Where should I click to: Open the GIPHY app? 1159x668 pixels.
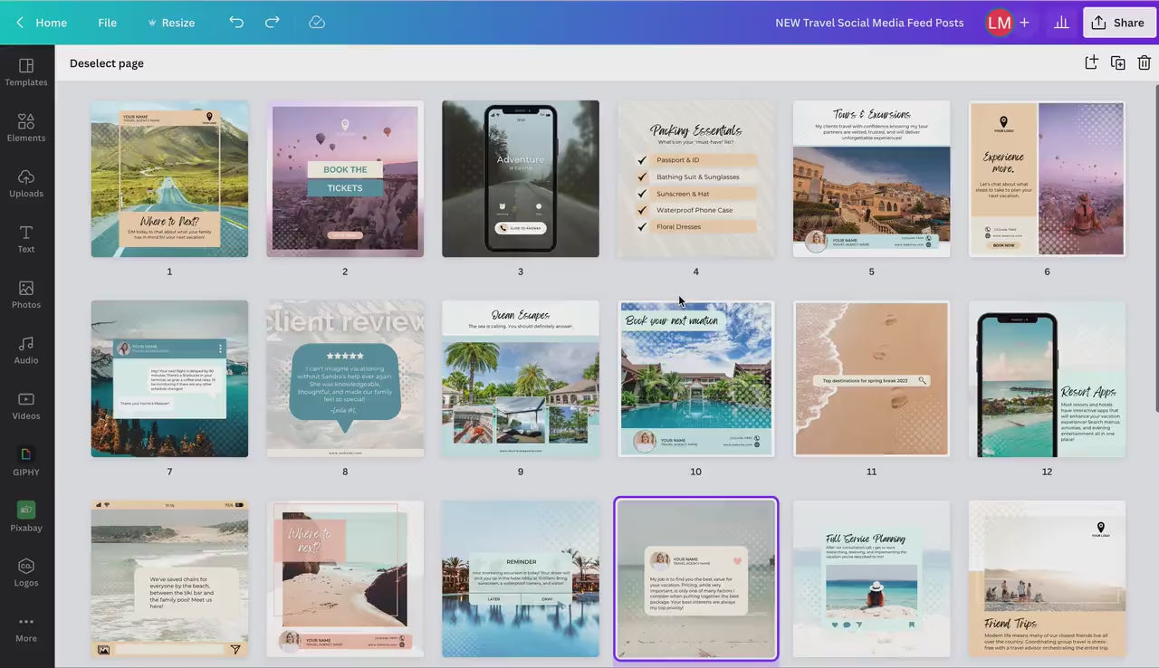tap(26, 461)
